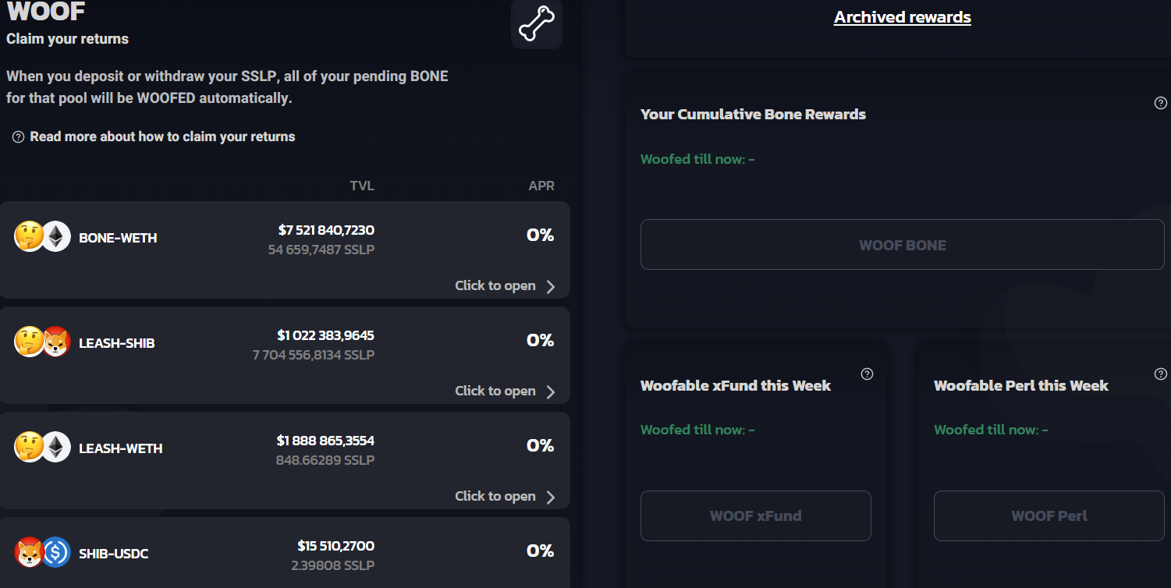Click question mark icon before Read more text
The height and width of the screenshot is (588, 1171).
pyautogui.click(x=19, y=137)
